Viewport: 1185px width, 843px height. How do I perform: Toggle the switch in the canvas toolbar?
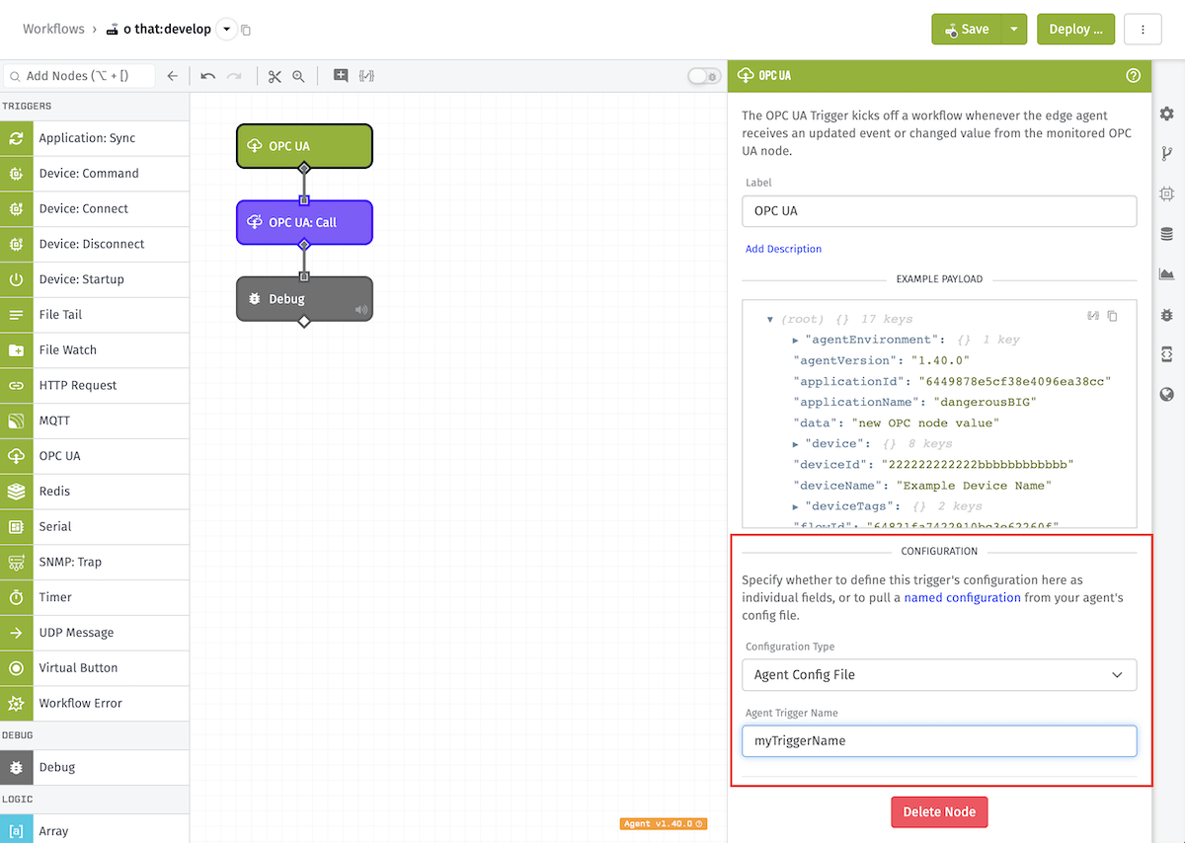click(x=704, y=76)
